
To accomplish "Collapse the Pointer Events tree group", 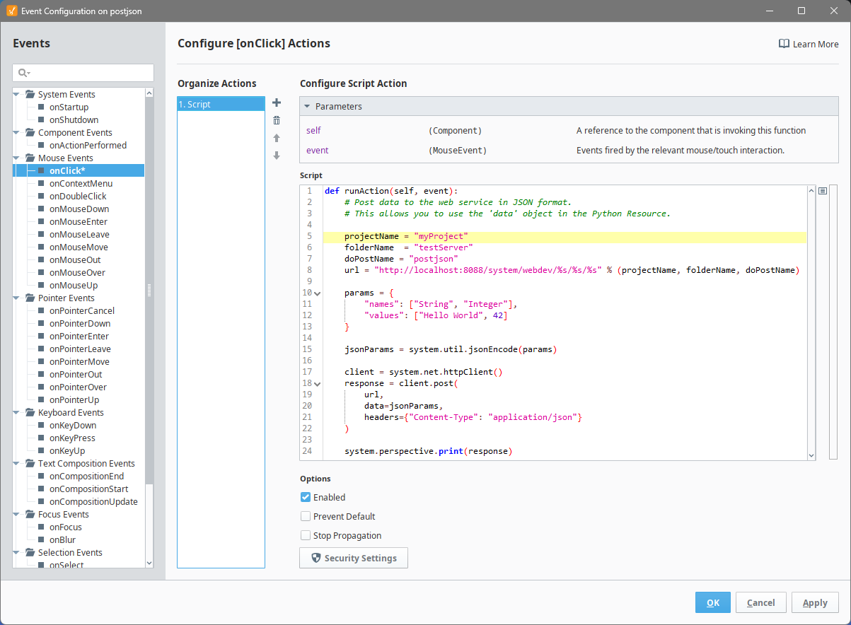I will point(17,298).
